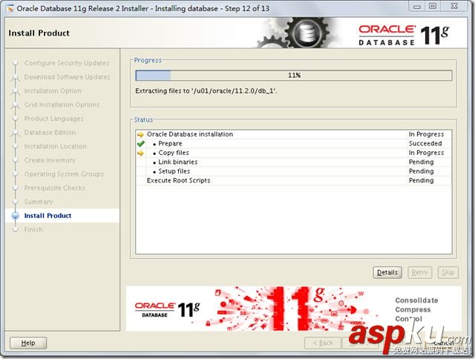The width and height of the screenshot is (475, 359).
Task: Close the installer window
Action: 454,6
